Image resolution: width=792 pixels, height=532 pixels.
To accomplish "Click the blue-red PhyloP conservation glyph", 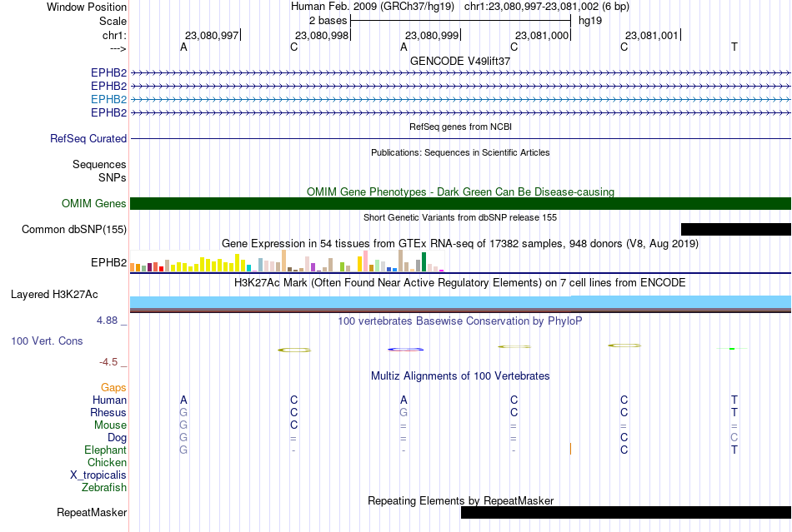I will [x=405, y=349].
